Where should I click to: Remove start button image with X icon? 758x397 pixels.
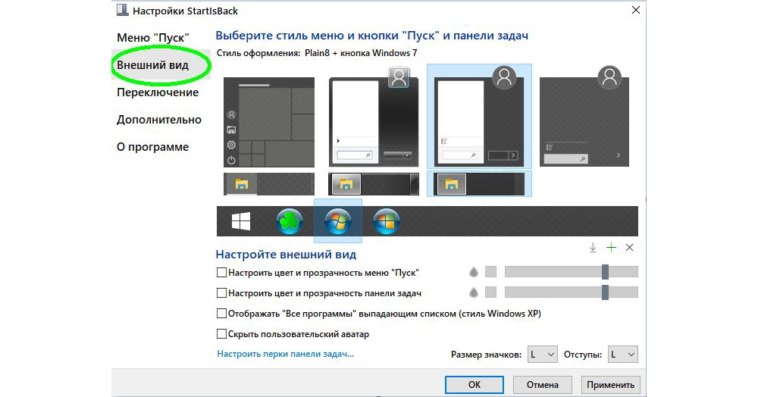pyautogui.click(x=629, y=248)
